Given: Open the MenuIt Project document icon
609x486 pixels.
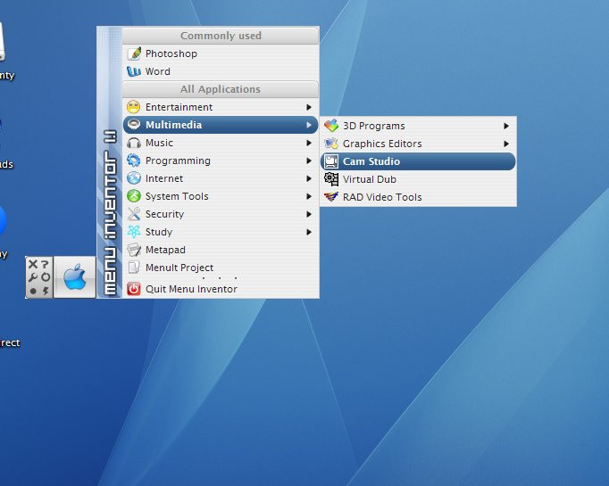Looking at the screenshot, I should click(x=134, y=268).
